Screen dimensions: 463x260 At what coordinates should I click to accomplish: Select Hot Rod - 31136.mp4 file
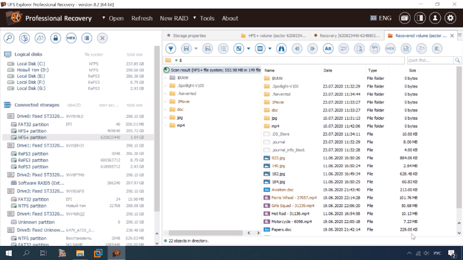(x=290, y=214)
